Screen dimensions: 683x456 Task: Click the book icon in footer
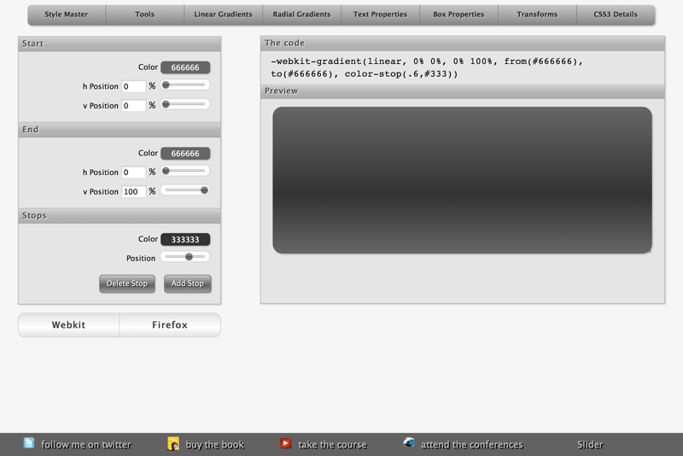(173, 444)
